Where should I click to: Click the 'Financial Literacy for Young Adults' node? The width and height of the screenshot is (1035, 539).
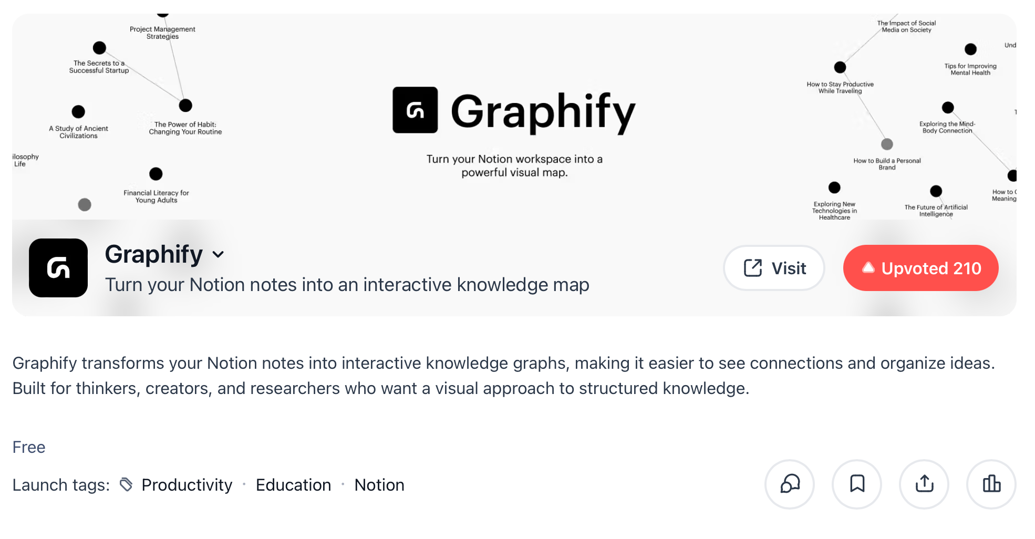156,174
